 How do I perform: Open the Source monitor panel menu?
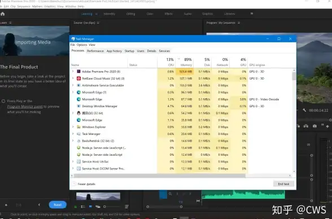coord(98,23)
